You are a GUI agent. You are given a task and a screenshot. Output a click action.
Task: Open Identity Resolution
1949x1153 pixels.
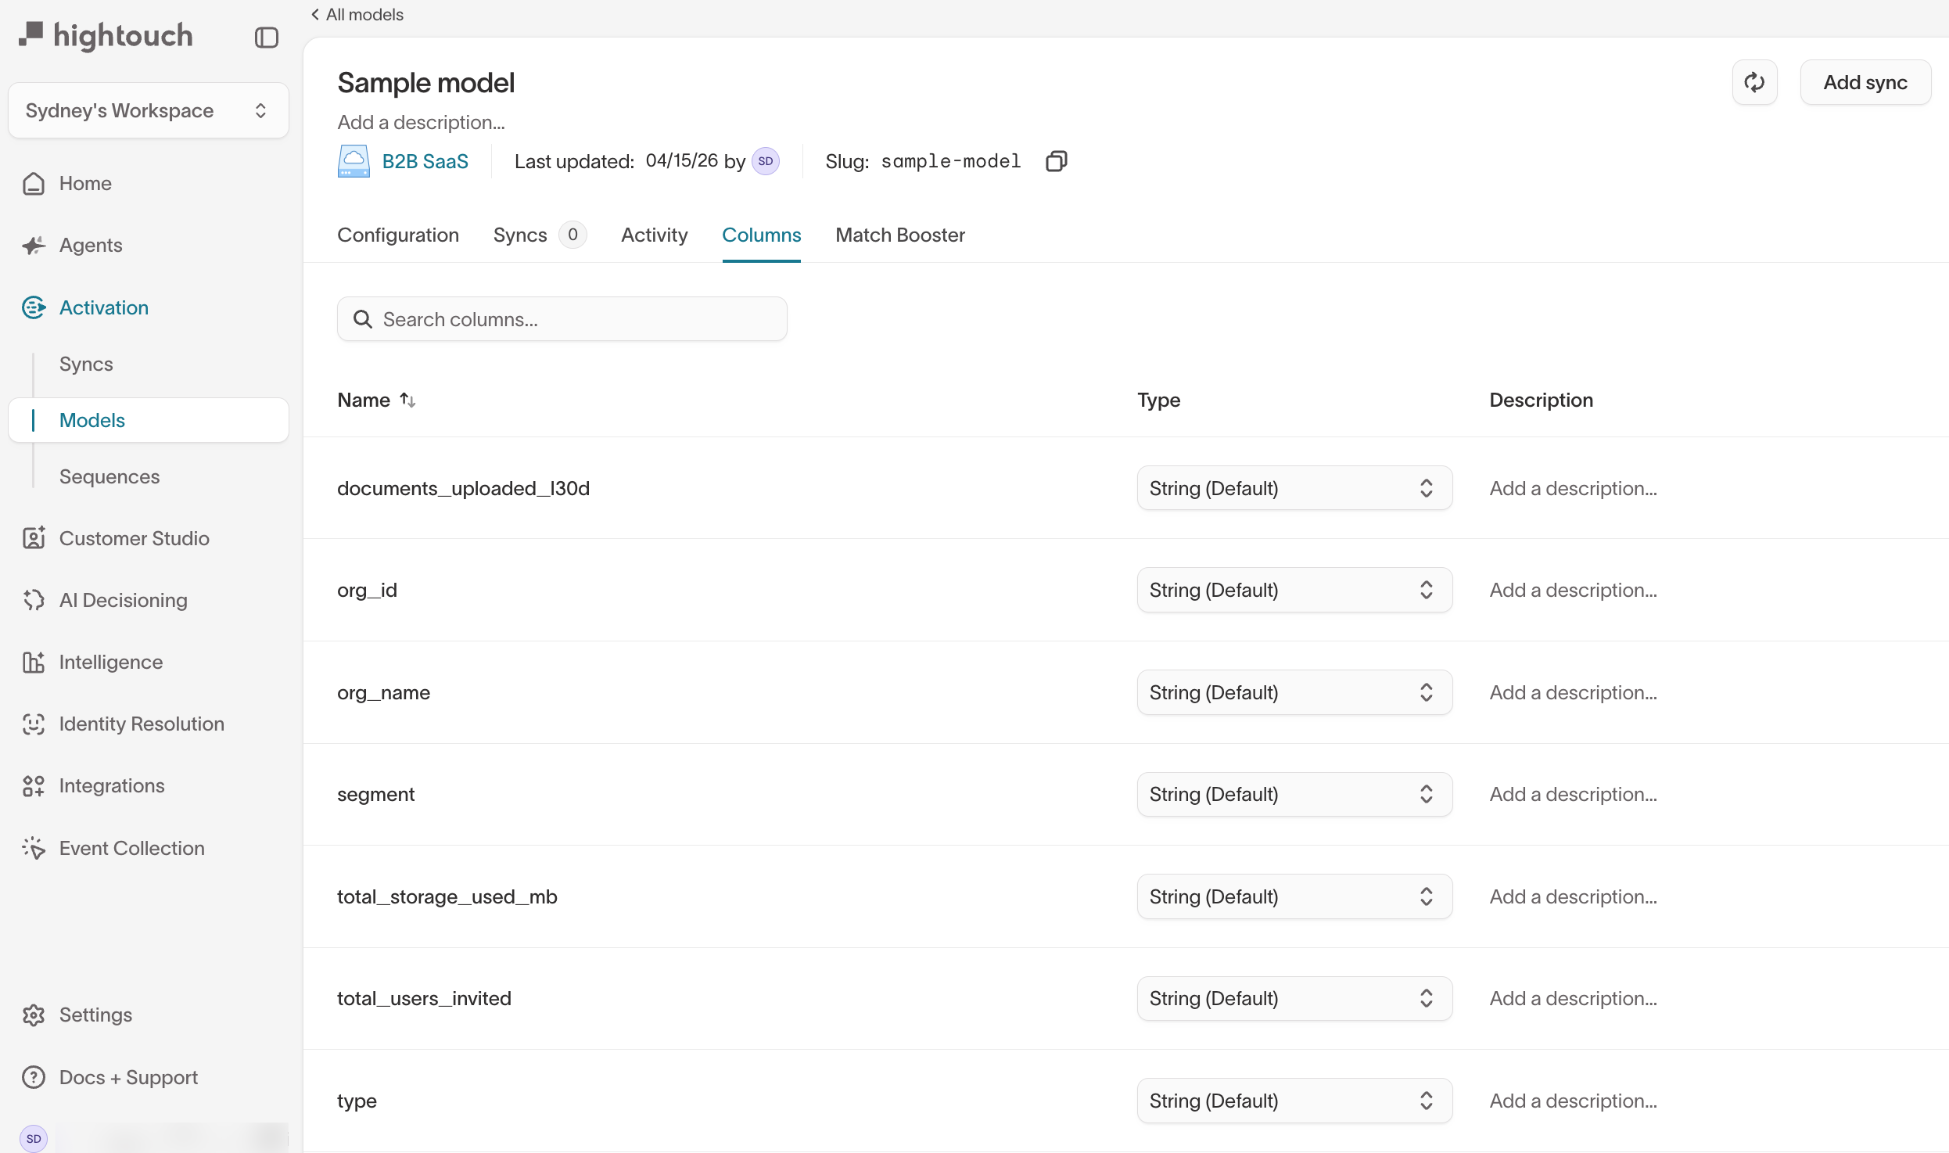tap(142, 724)
